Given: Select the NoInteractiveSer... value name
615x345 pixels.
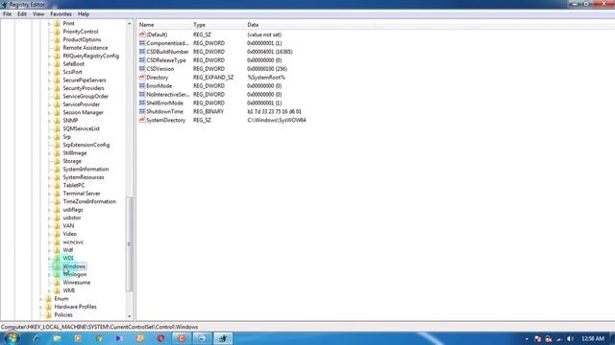Looking at the screenshot, I should [168, 95].
